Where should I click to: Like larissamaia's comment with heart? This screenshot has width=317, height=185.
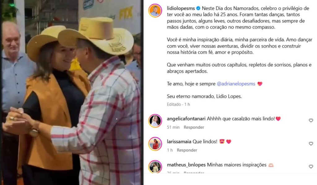(x=311, y=143)
